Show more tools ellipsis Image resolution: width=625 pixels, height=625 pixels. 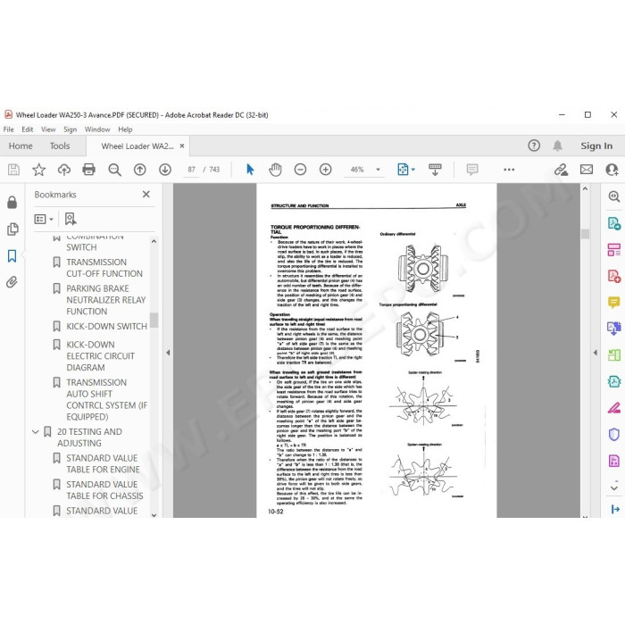tap(509, 170)
